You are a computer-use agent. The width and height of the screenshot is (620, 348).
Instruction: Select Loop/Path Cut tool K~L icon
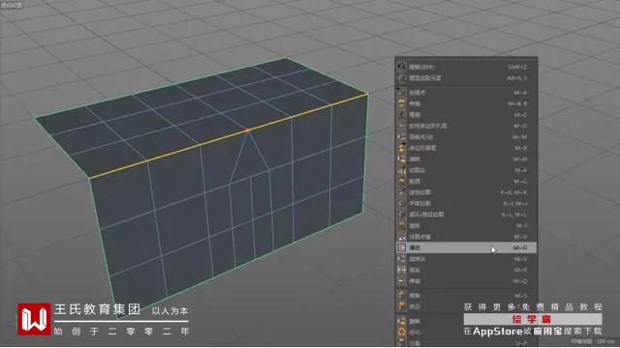coord(402,215)
